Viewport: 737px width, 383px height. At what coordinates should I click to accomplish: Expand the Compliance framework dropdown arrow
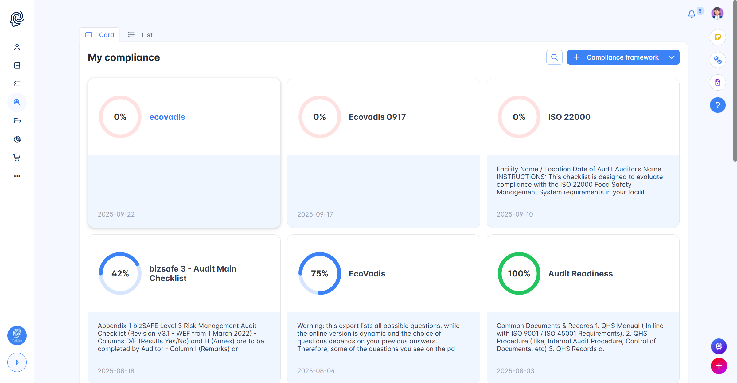pyautogui.click(x=672, y=57)
